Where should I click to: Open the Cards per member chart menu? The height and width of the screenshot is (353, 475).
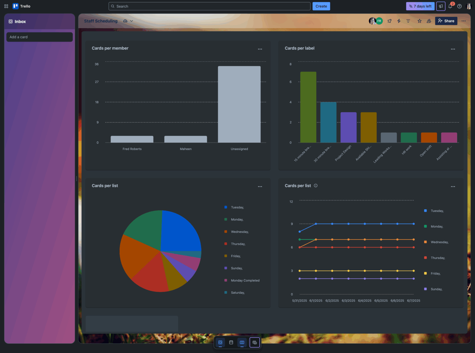click(260, 49)
